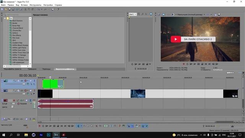Start playback with the timeline Play button

(x=51, y=126)
